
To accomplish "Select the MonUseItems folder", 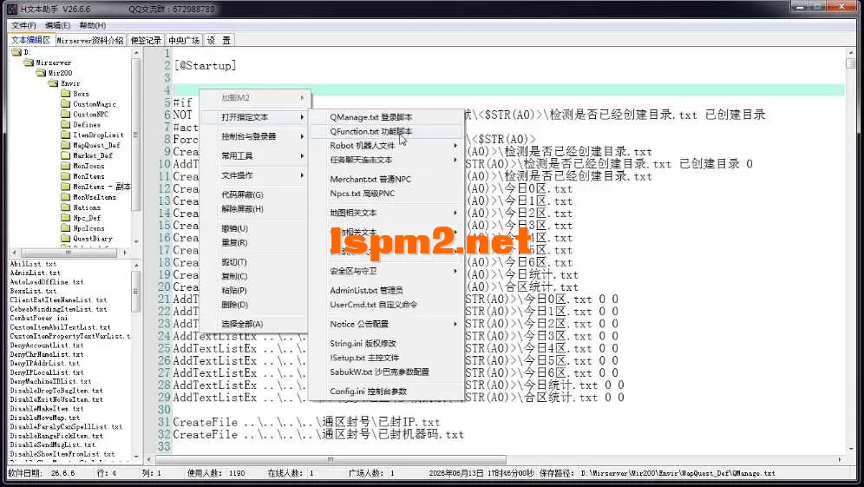I will [95, 197].
